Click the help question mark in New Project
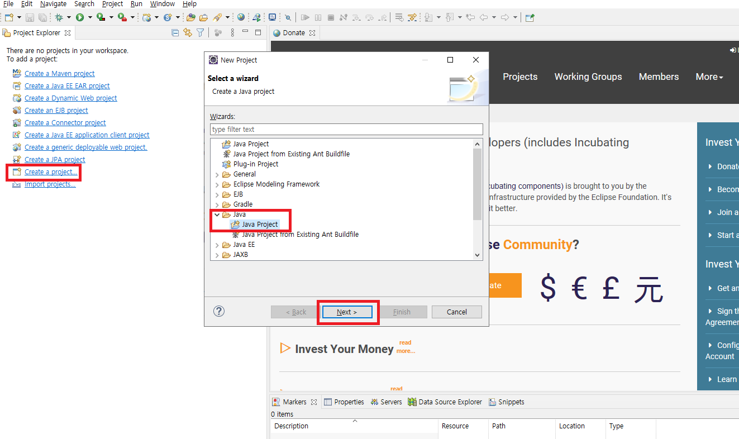 [x=219, y=311]
